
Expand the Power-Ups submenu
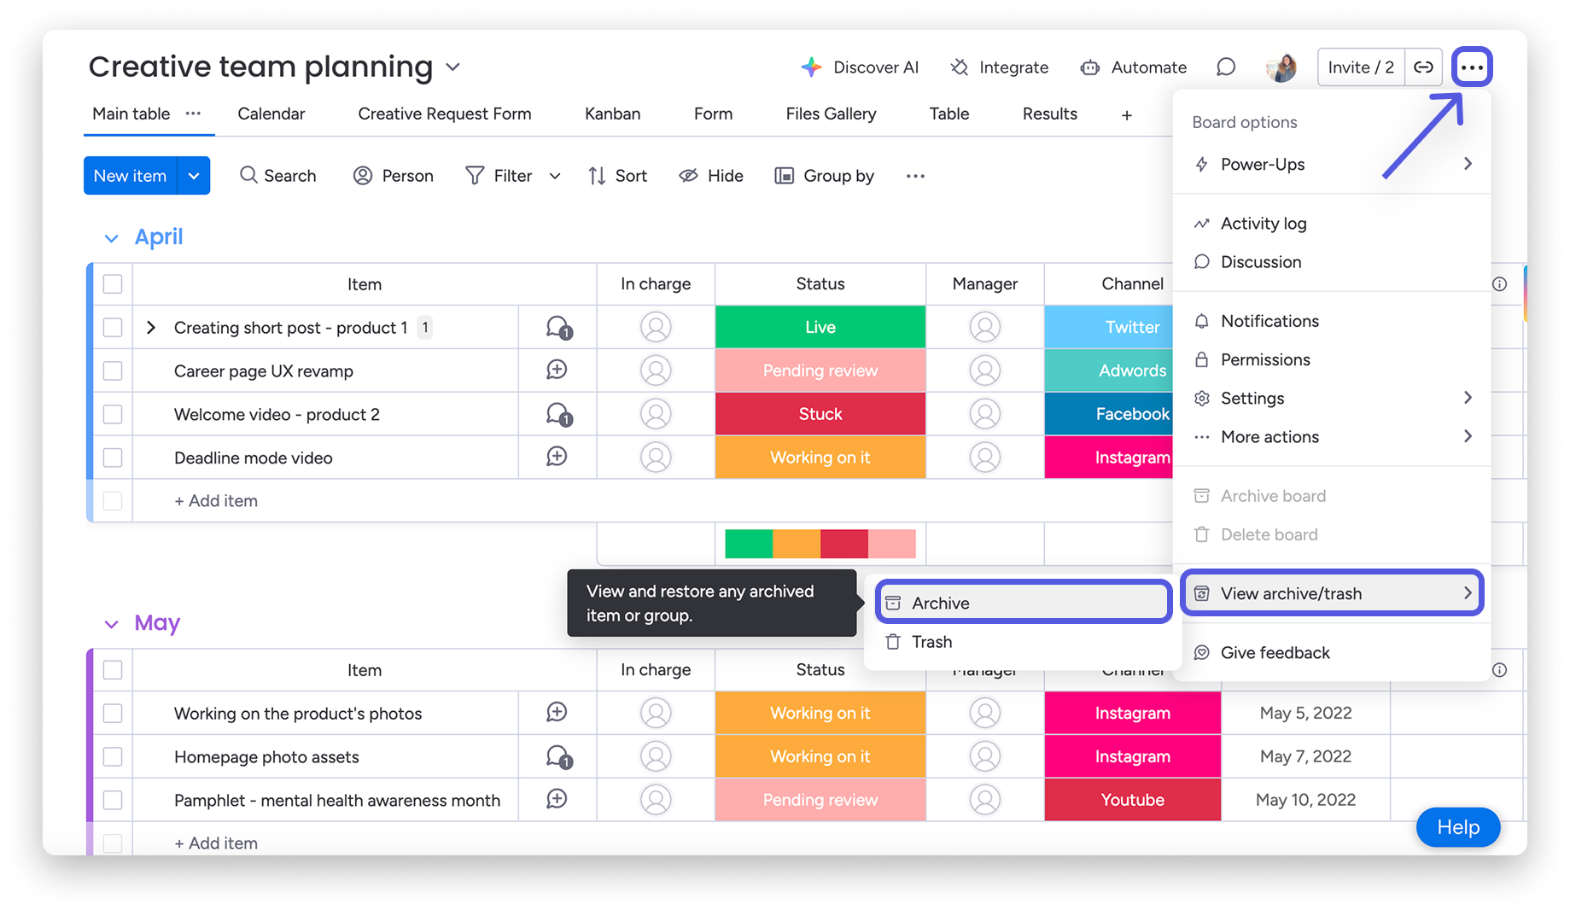(x=1468, y=163)
